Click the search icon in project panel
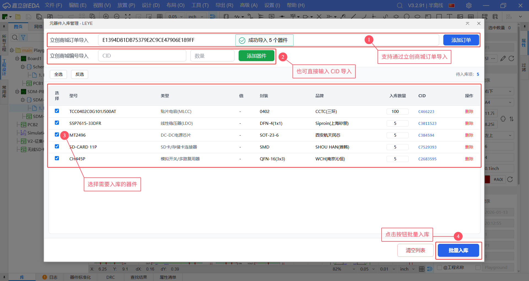Screen dimensions: 529x281 tap(15, 37)
